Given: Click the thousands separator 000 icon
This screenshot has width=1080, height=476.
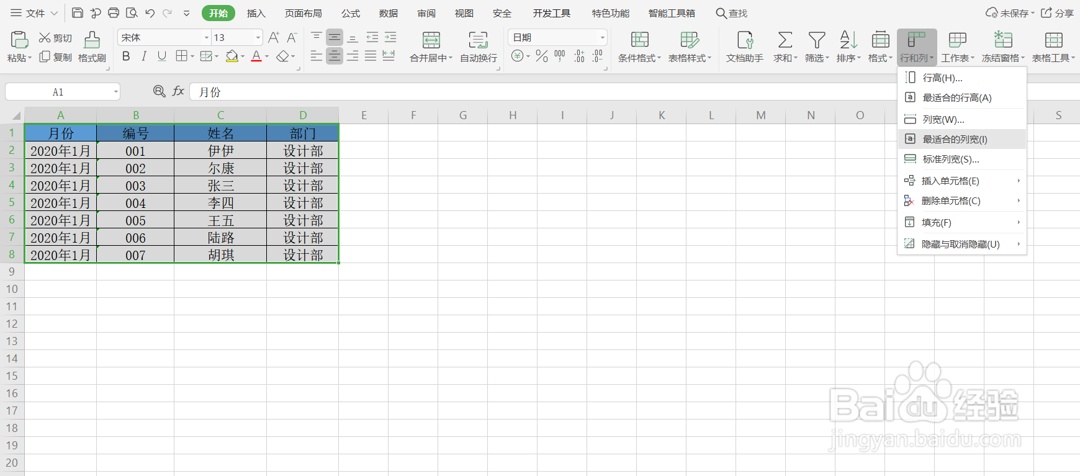Looking at the screenshot, I should (560, 56).
